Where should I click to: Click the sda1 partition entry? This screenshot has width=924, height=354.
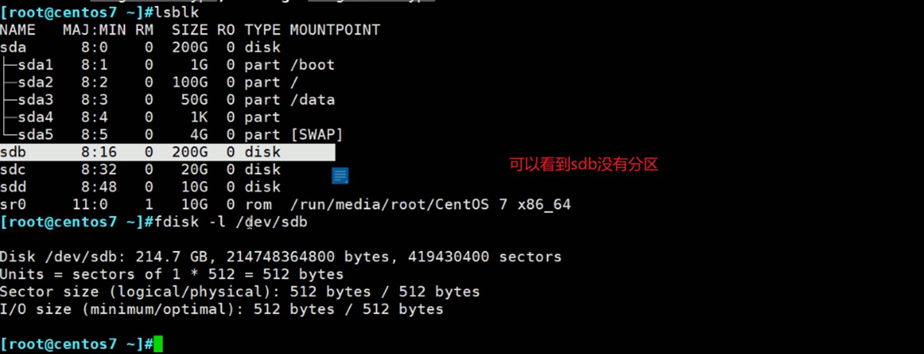coord(35,65)
